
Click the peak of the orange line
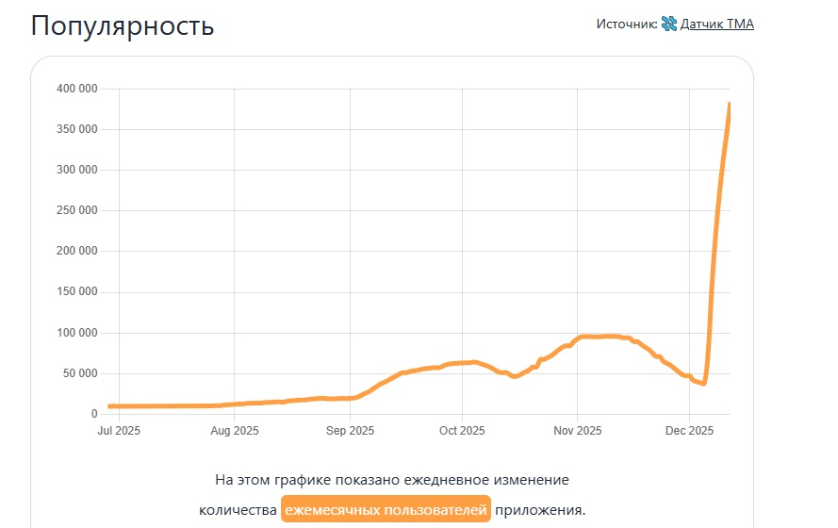pyautogui.click(x=730, y=104)
